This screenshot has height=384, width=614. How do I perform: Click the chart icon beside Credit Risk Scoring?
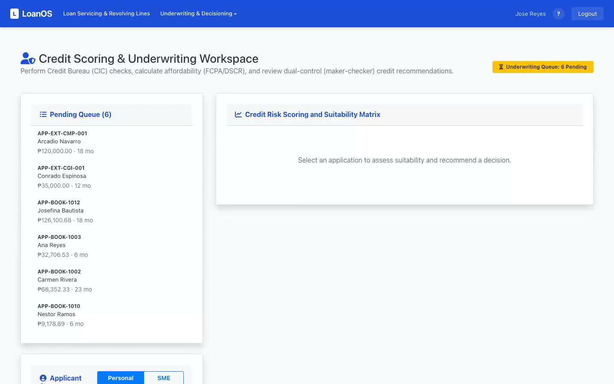click(x=238, y=114)
